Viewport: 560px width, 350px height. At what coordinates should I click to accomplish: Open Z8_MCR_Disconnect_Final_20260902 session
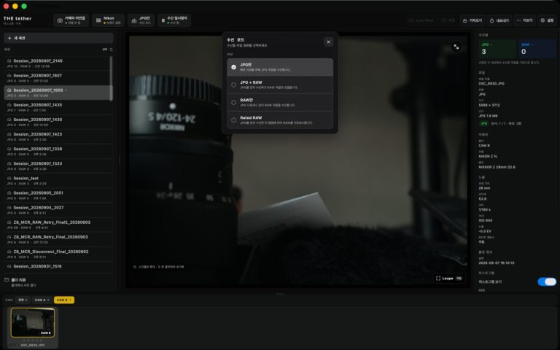click(x=57, y=254)
